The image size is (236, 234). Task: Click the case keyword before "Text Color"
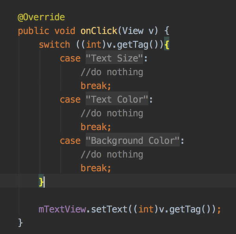tap(70, 100)
